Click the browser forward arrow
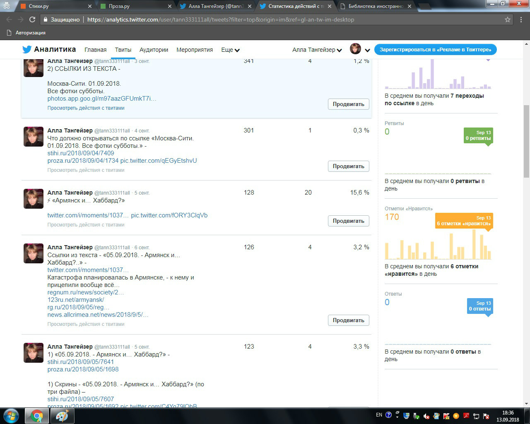Viewport: 530px width, 424px height. 21,19
